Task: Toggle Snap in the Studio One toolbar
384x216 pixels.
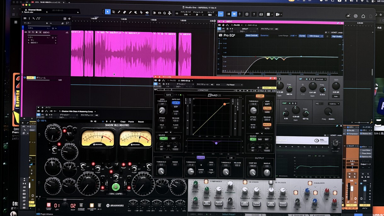Action: [x=221, y=14]
